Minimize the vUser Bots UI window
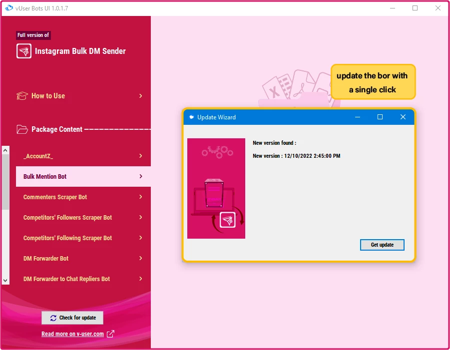Image resolution: width=450 pixels, height=350 pixels. point(393,8)
